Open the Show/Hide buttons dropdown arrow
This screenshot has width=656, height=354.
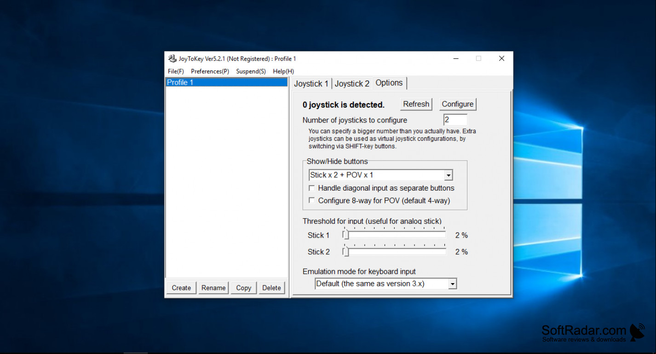click(x=449, y=175)
